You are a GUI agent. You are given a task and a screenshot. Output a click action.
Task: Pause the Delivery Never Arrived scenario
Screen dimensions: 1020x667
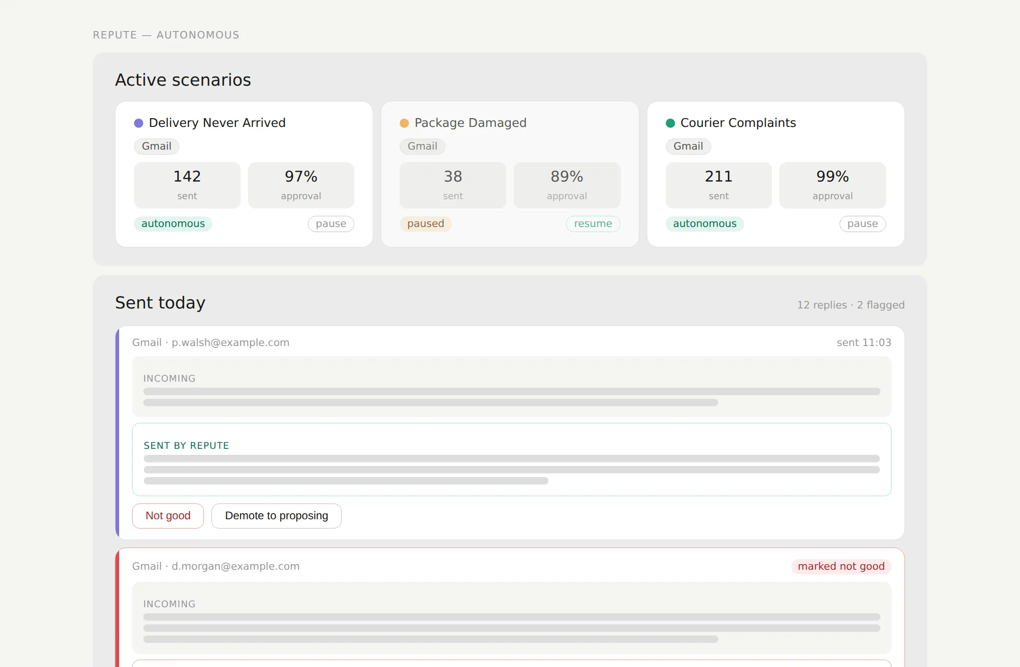[x=331, y=224]
